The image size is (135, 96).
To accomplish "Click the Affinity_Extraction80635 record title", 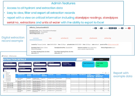I will (x=39, y=28).
